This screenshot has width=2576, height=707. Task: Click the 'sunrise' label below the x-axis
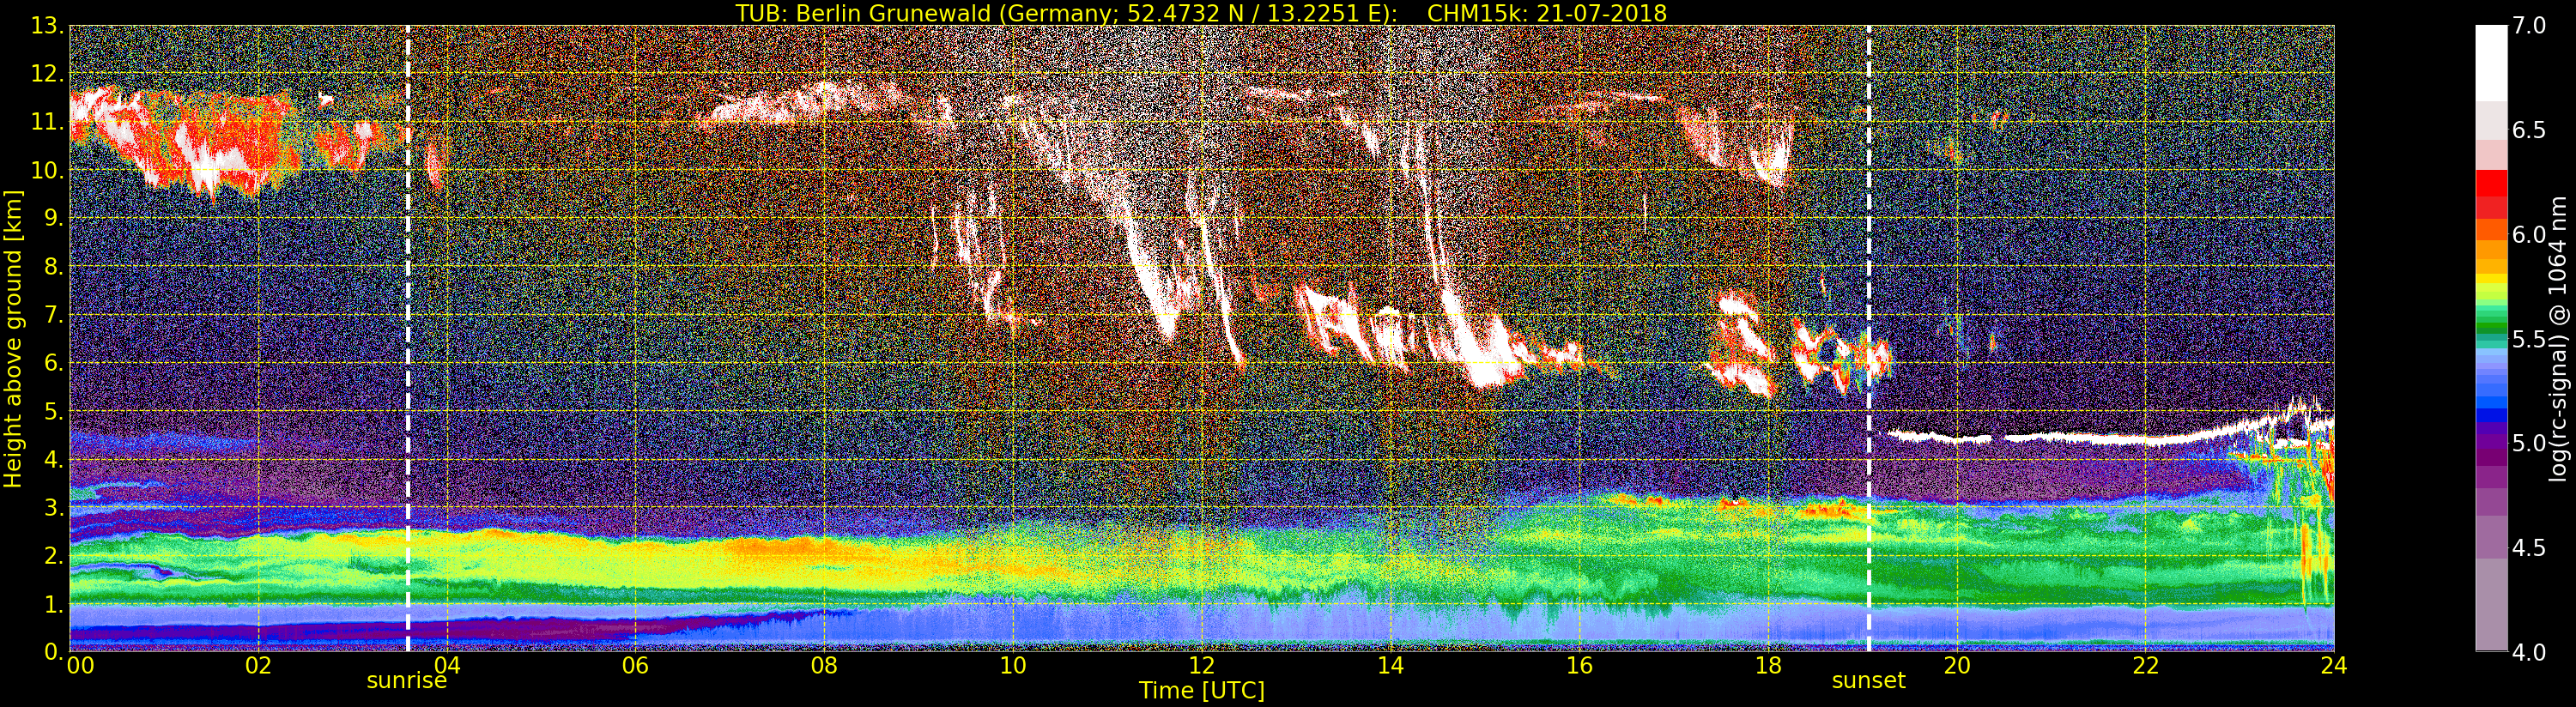(x=406, y=681)
